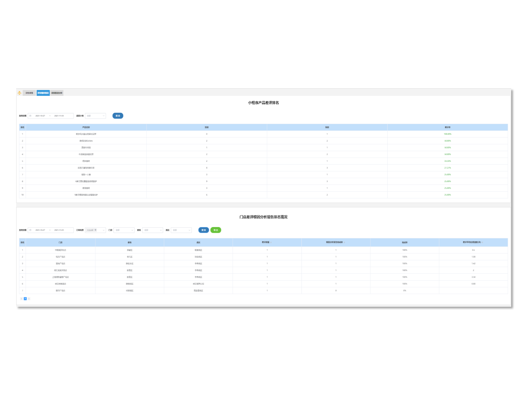This screenshot has width=527, height=395.
Task: Click the blue 搜索 button in product ranking
Action: coord(118,116)
